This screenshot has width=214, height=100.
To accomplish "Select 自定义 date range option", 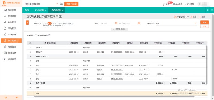I will (70, 23).
